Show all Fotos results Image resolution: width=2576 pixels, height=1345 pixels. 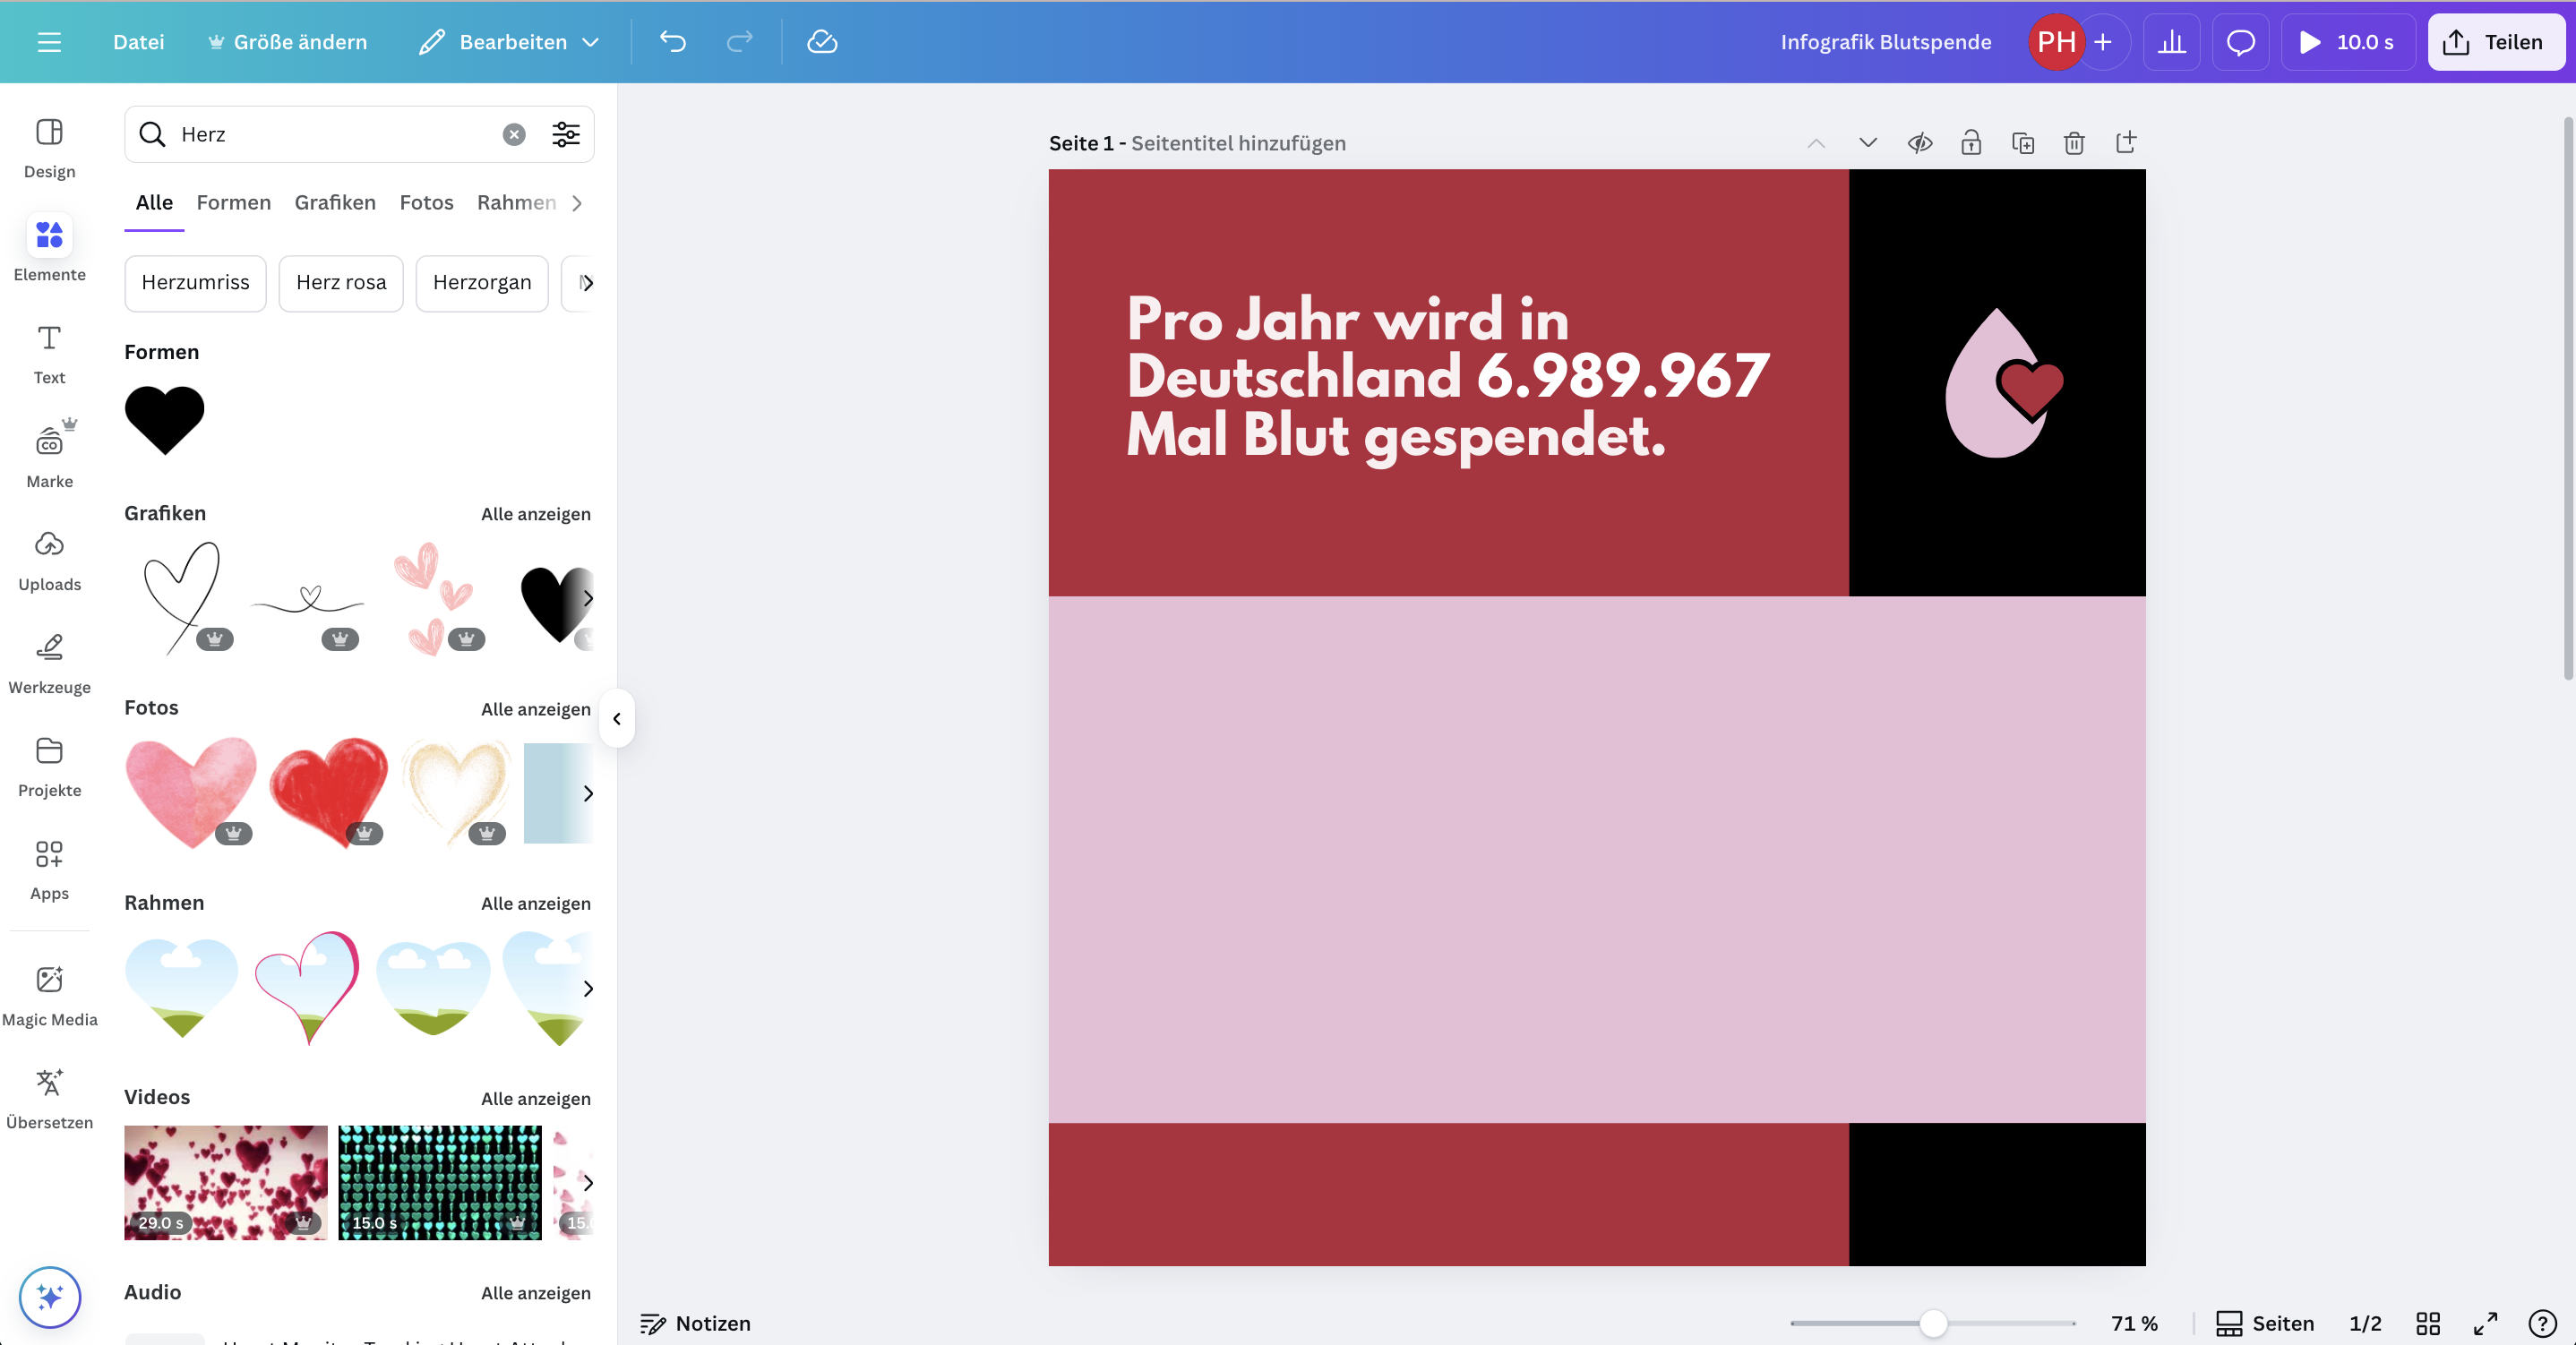(x=535, y=709)
